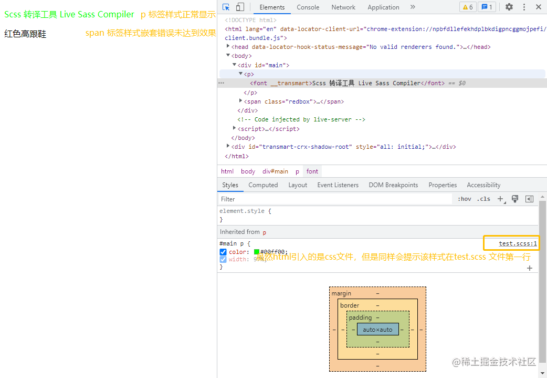547x378 pixels.
Task: Click the Styles pane vertical scrollbar
Action: (542, 283)
